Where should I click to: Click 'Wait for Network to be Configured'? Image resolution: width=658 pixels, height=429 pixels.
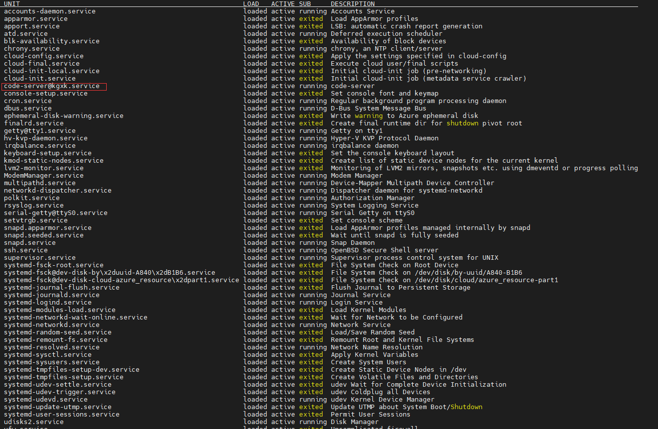coord(397,318)
